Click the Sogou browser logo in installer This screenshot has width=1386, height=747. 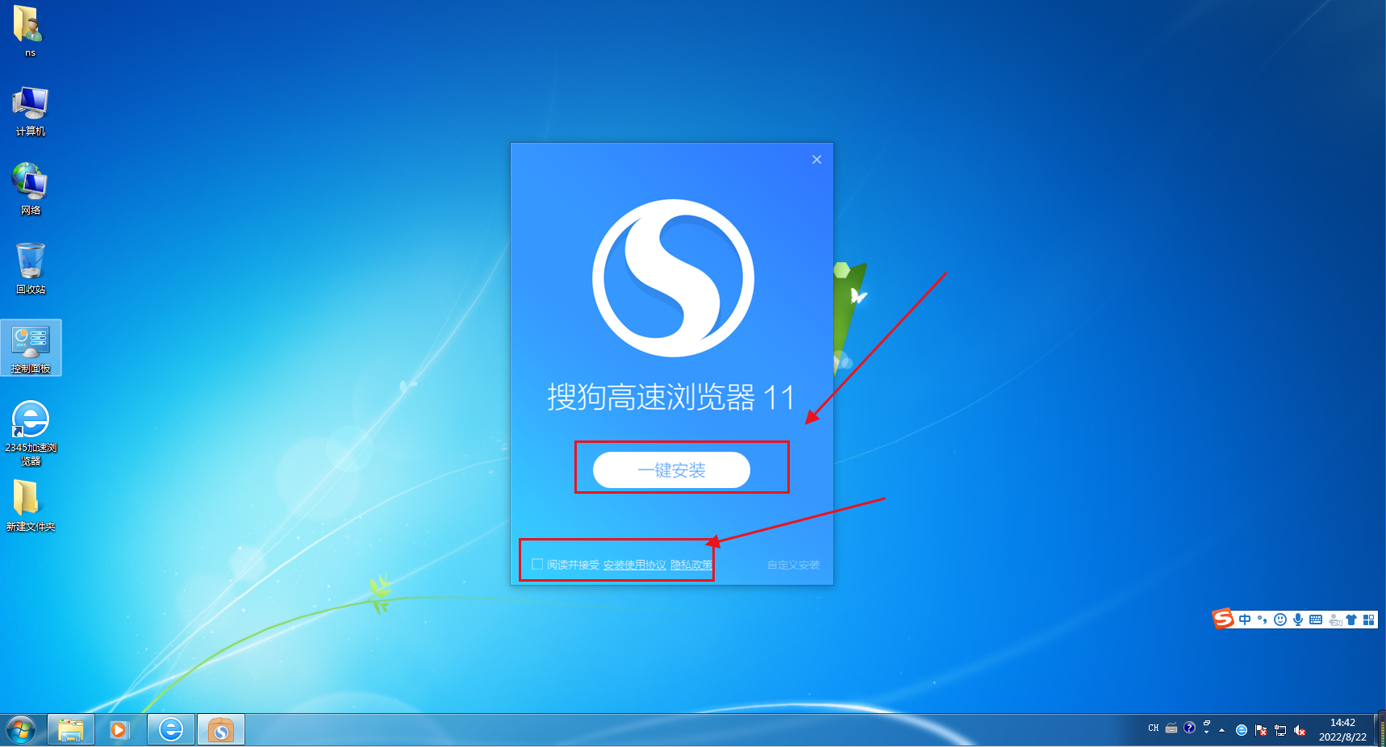673,278
